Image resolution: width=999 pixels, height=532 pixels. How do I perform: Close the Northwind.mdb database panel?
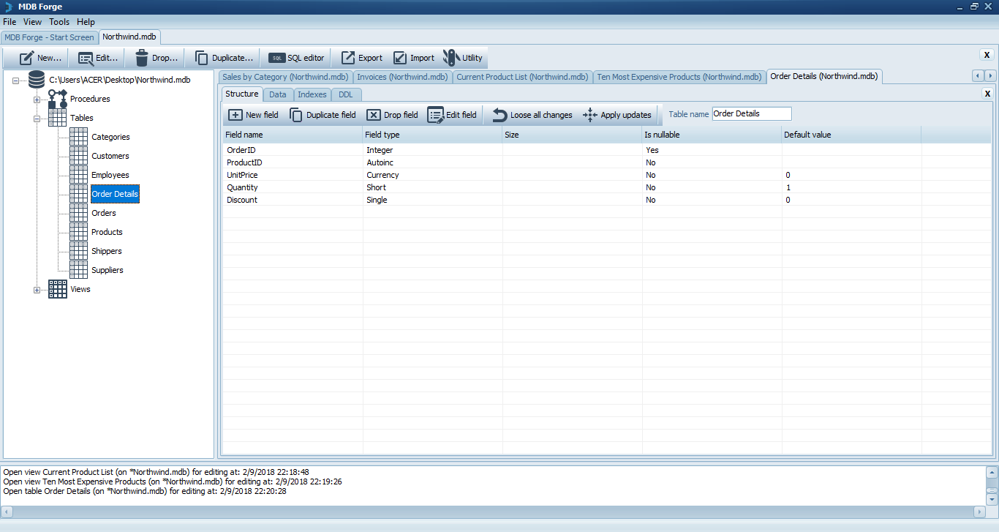point(987,55)
